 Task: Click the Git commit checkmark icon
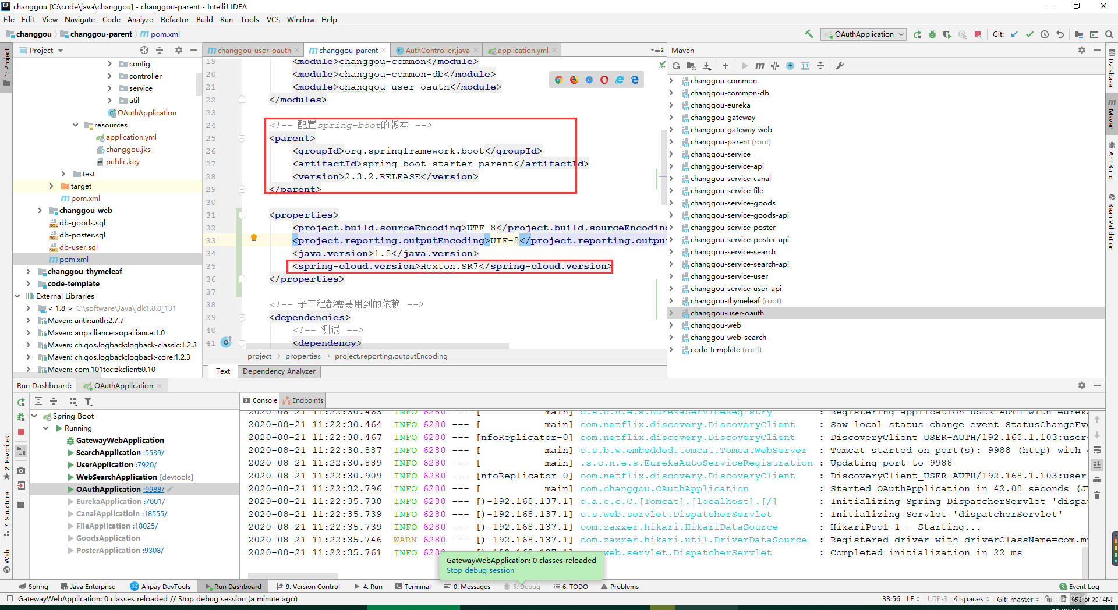click(1029, 34)
